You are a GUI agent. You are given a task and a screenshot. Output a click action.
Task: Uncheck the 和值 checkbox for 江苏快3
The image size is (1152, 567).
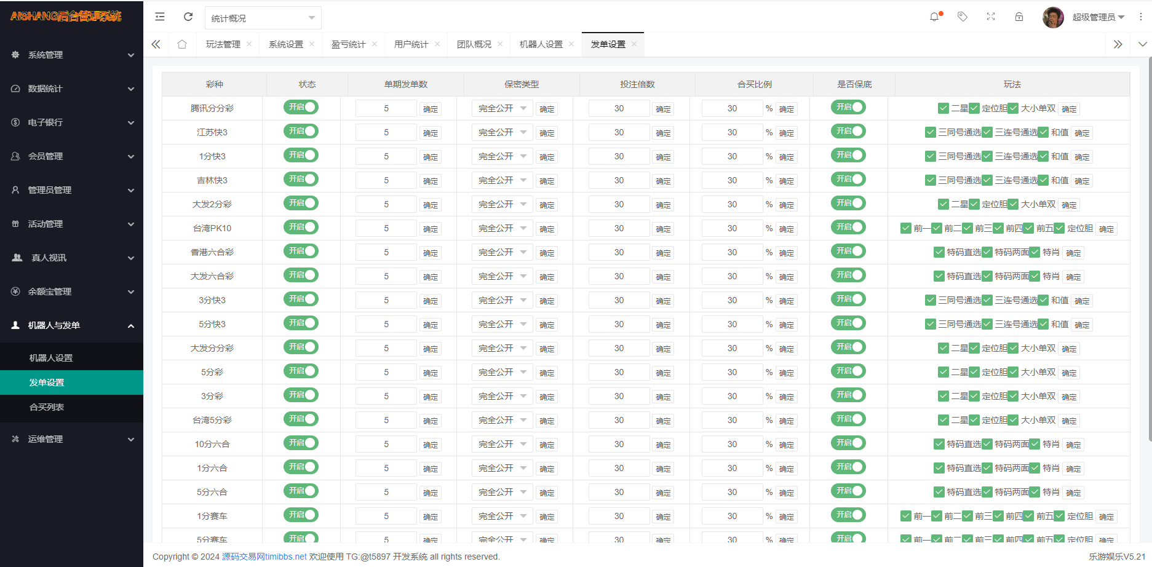point(1043,132)
